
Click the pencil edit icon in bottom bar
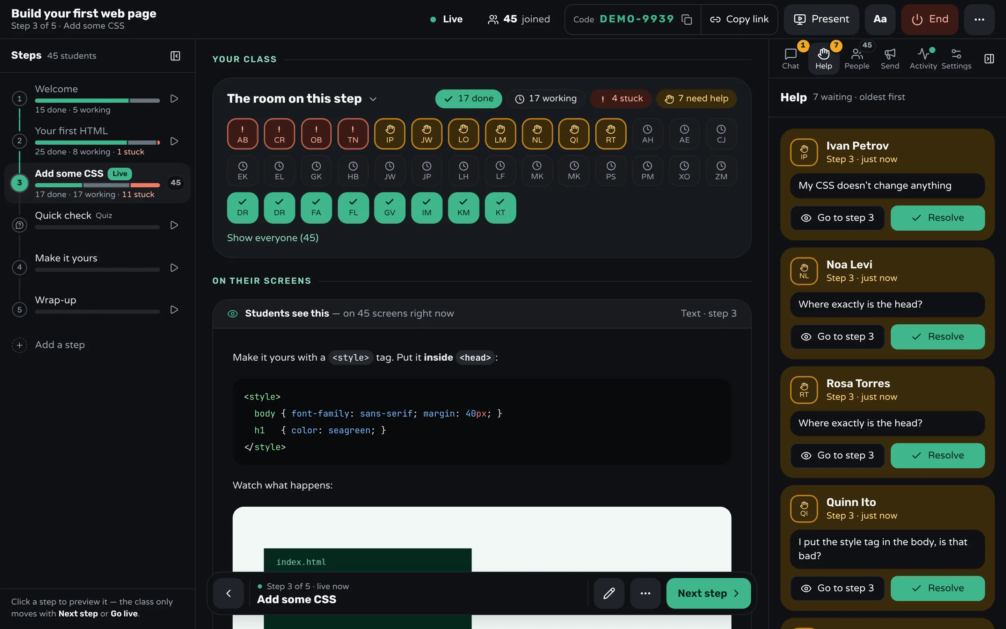click(x=609, y=593)
